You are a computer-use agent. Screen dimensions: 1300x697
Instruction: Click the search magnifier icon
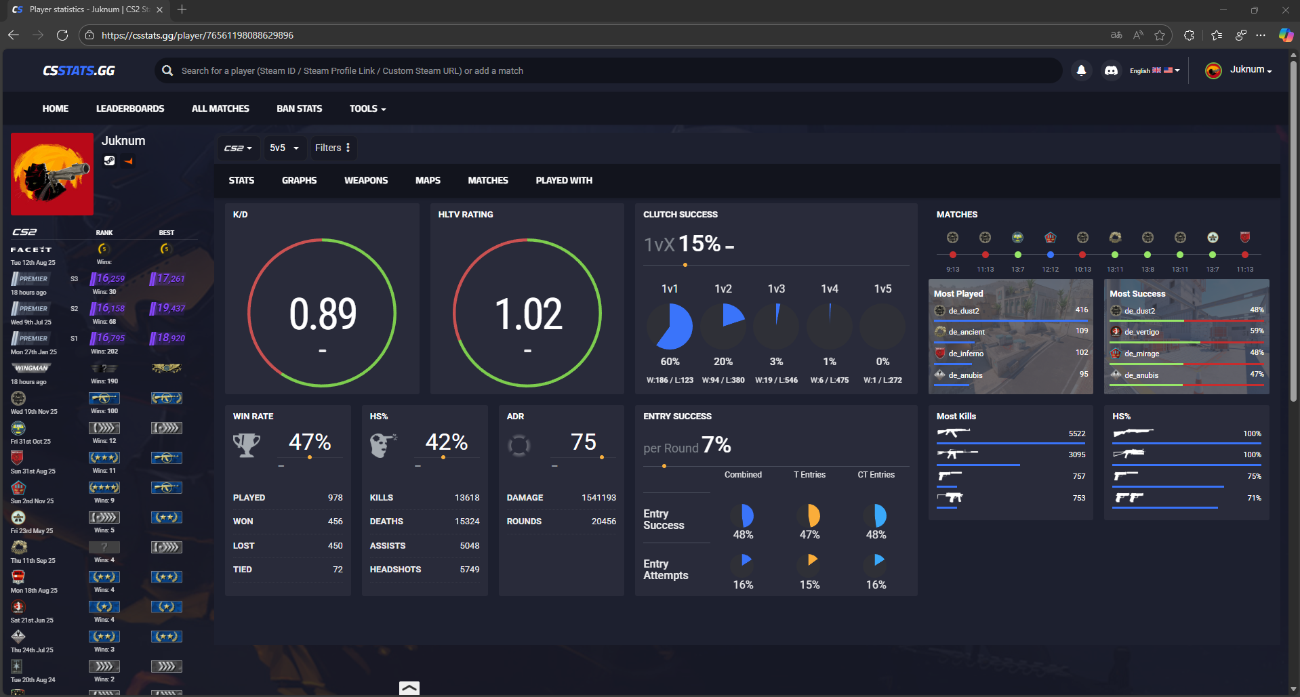(167, 70)
